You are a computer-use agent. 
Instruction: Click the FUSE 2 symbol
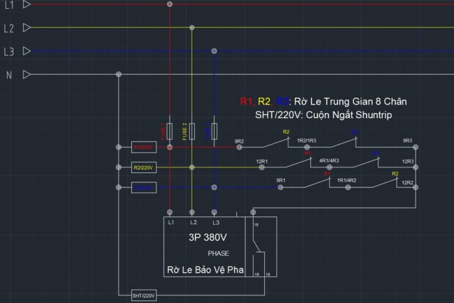click(x=192, y=131)
